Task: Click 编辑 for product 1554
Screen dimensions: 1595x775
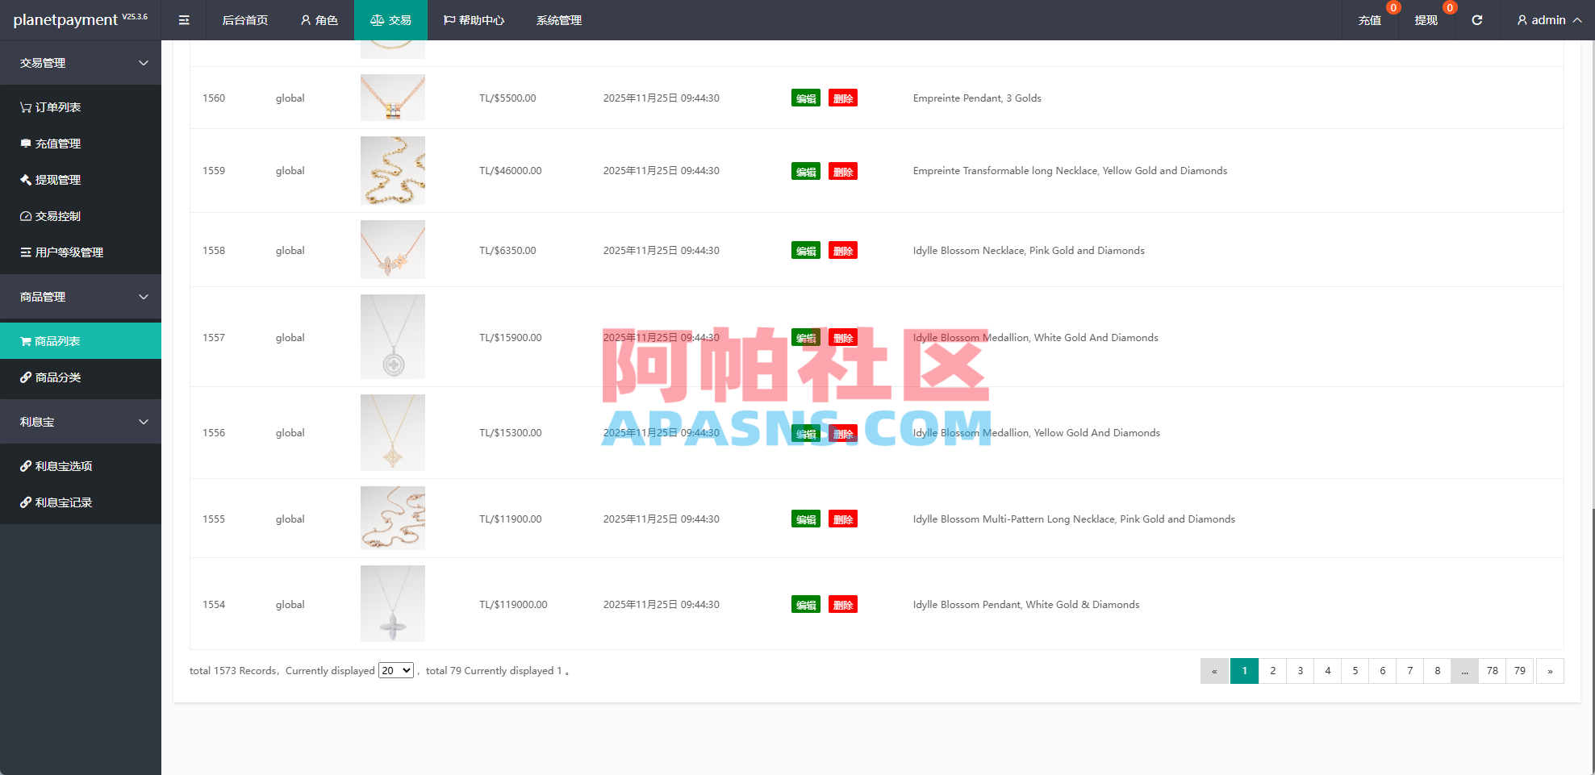Action: [x=806, y=605]
